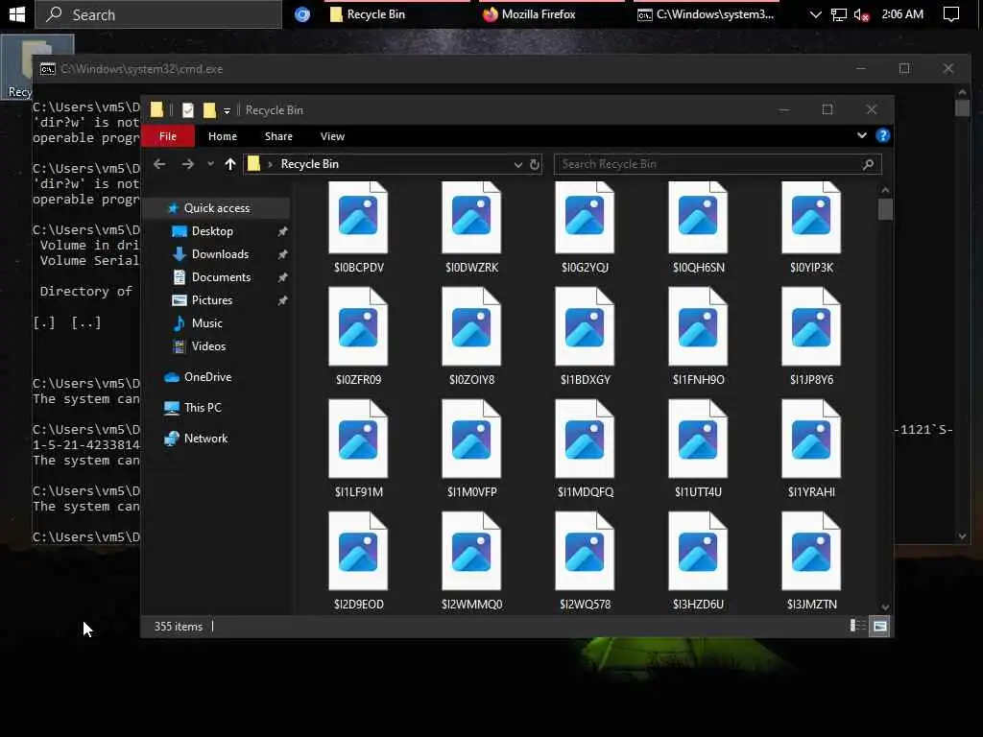Screen dimensions: 983x737
Task: Open Videos in navigation pane
Action: tap(208, 345)
